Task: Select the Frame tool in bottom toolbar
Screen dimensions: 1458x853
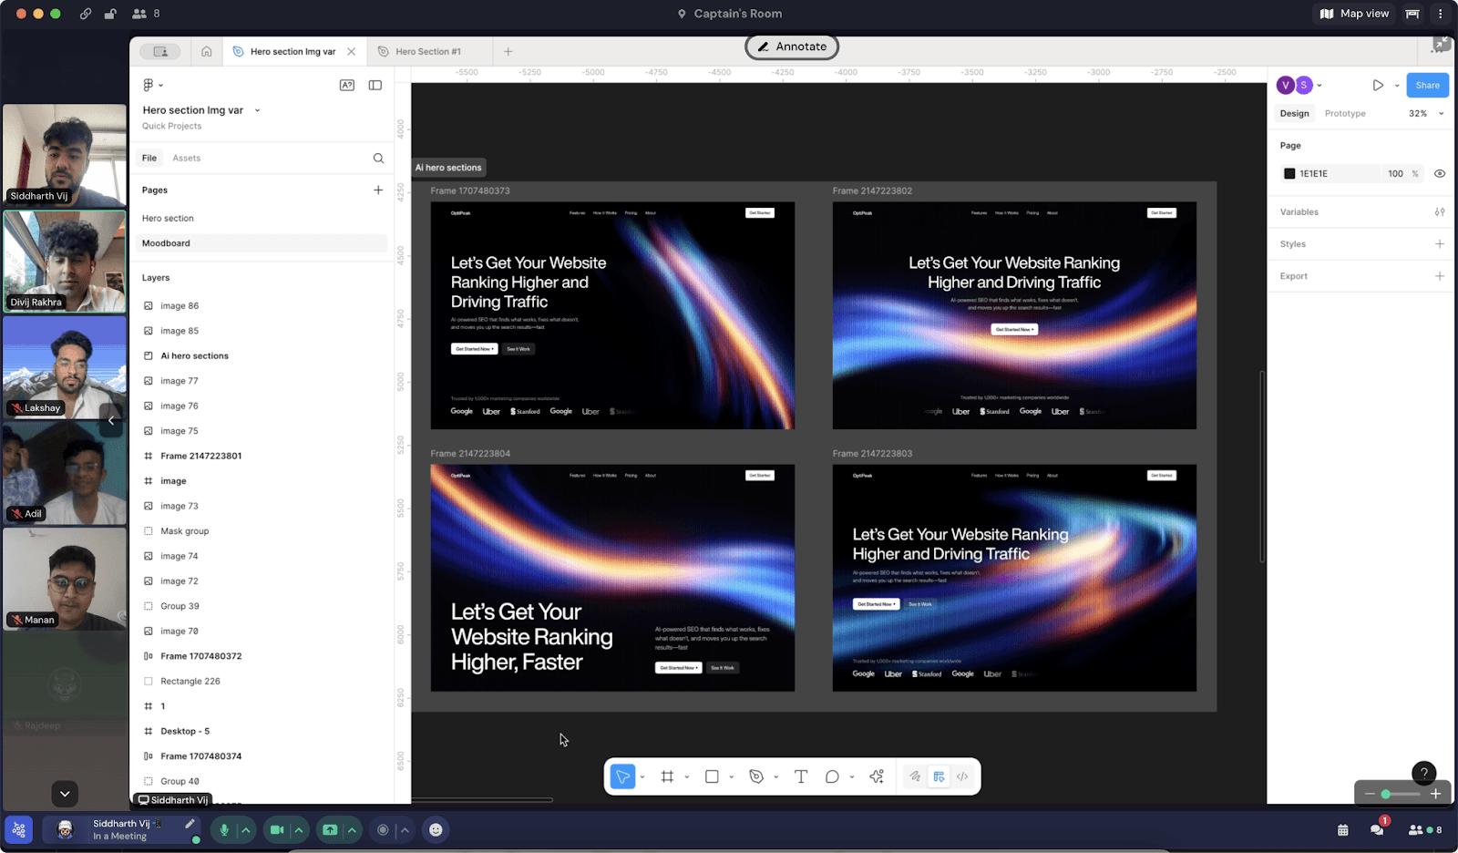Action: pos(667,776)
